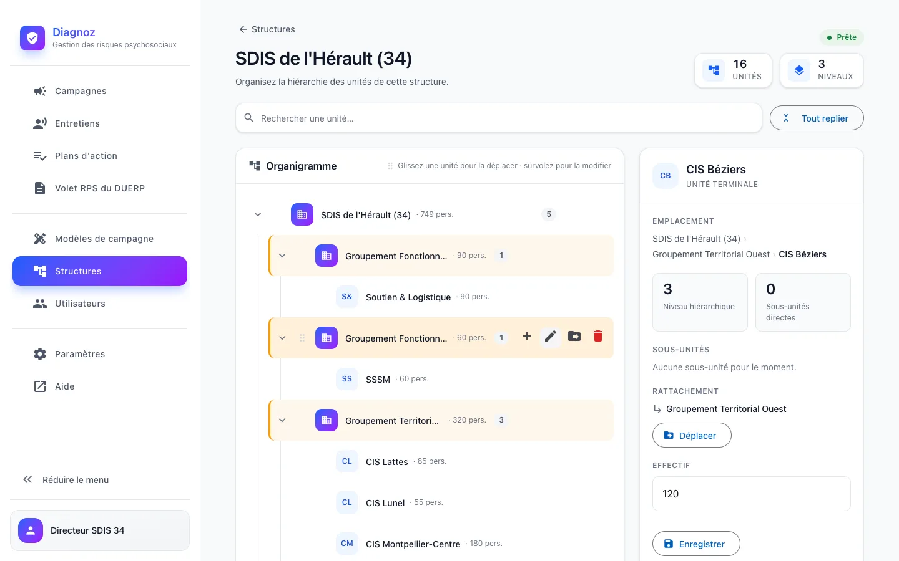
Task: Click the Prête status badge
Action: point(842,37)
